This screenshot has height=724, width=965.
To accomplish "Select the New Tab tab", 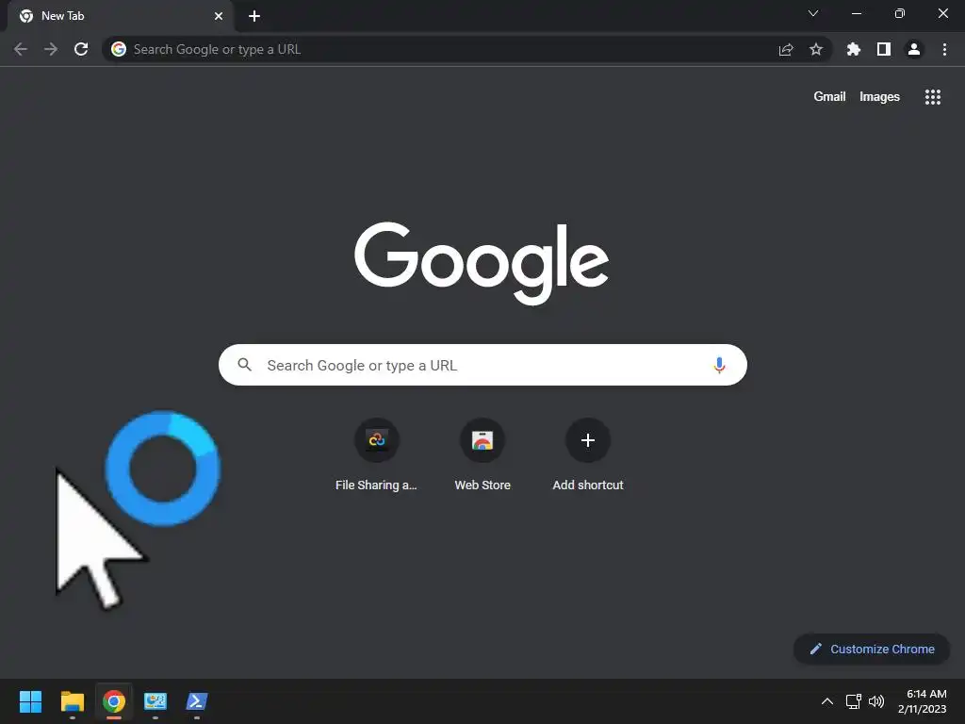I will coord(120,16).
